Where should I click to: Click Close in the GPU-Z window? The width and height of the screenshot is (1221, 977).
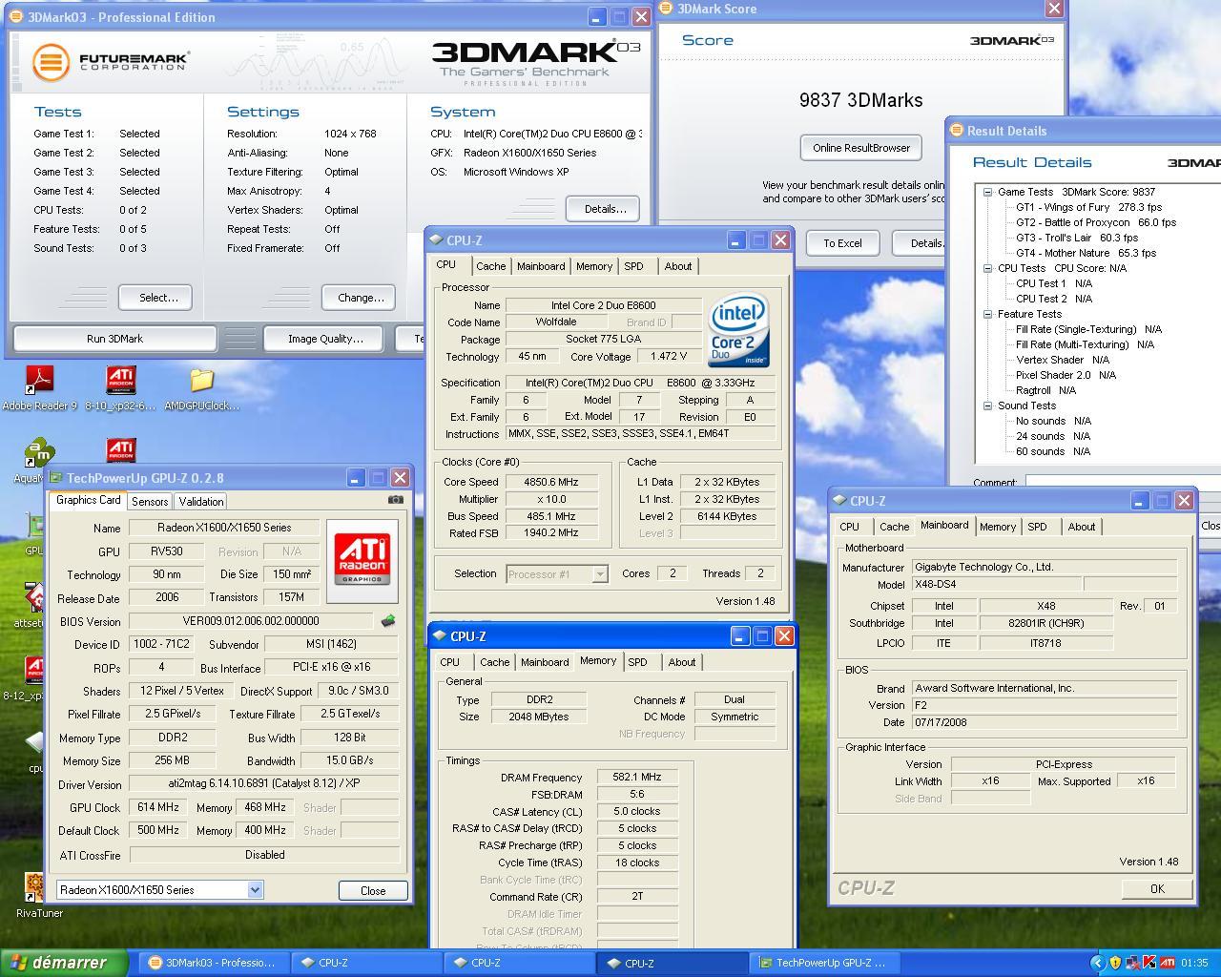[x=373, y=890]
